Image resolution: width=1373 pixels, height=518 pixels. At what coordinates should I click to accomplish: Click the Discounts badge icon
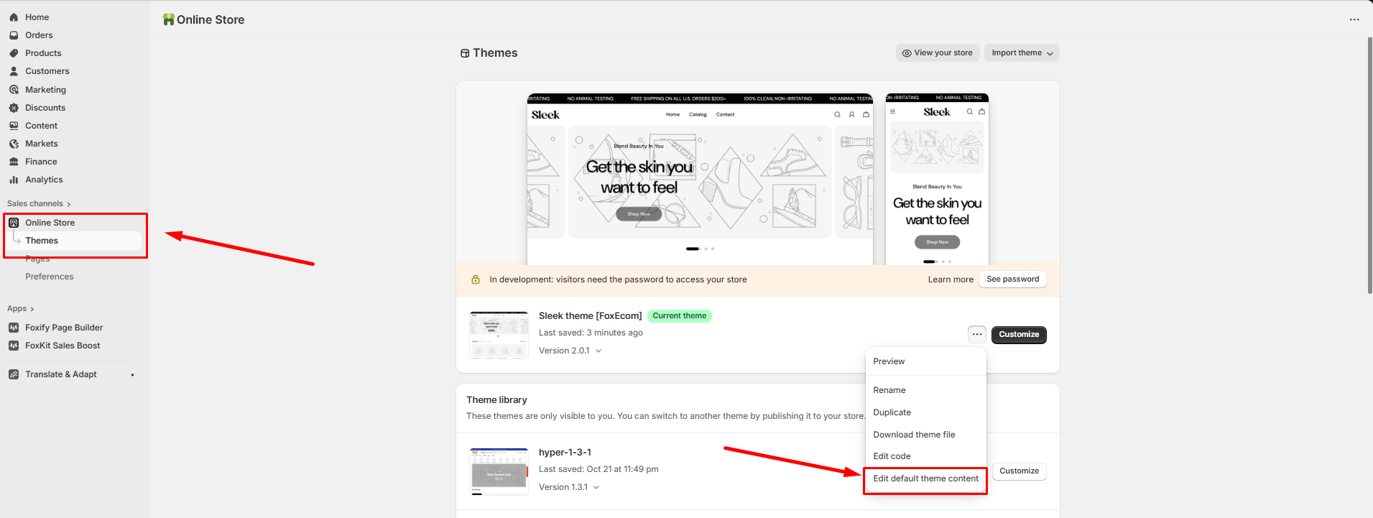pyautogui.click(x=14, y=108)
